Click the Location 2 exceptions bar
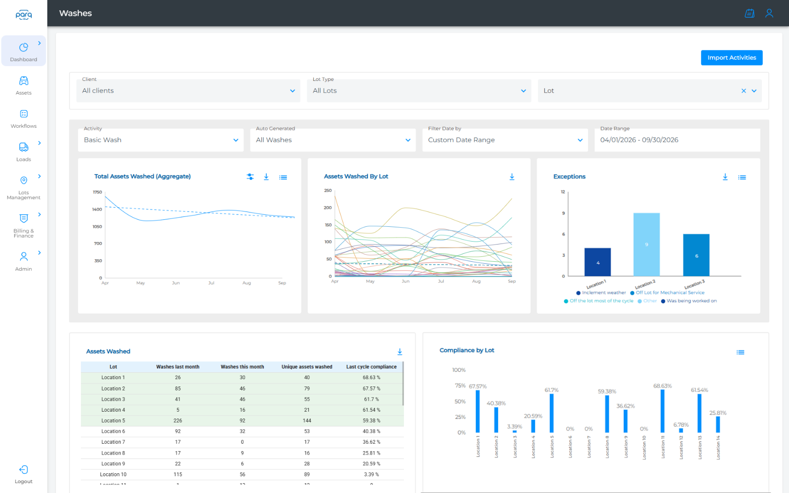The width and height of the screenshot is (789, 493). (646, 245)
